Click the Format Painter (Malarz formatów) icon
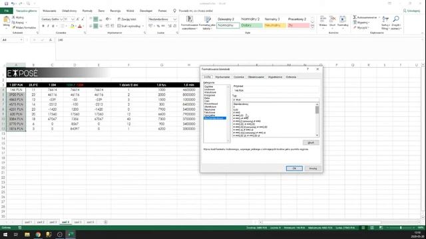Image resolution: width=426 pixels, height=239 pixels. tap(13, 27)
